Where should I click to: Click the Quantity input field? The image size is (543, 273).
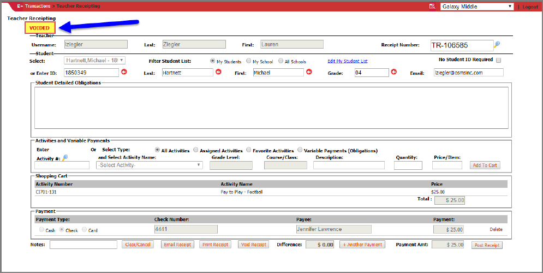pos(408,165)
